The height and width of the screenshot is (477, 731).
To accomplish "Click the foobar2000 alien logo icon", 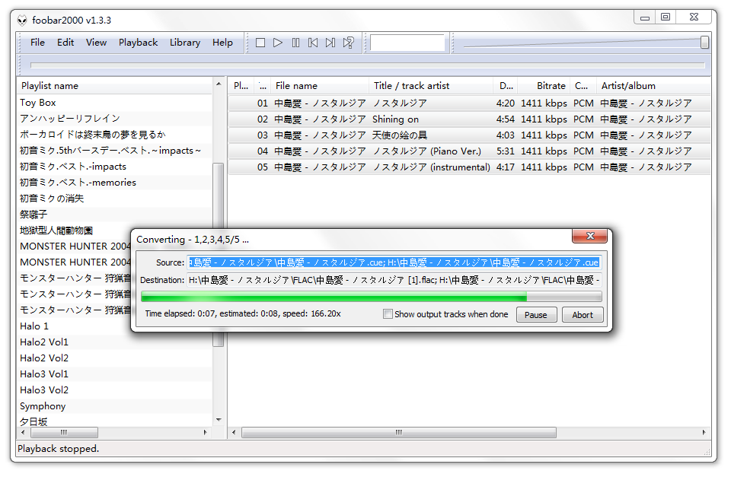I will [x=22, y=21].
